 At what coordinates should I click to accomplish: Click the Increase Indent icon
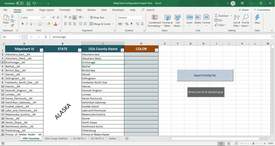[x=85, y=24]
